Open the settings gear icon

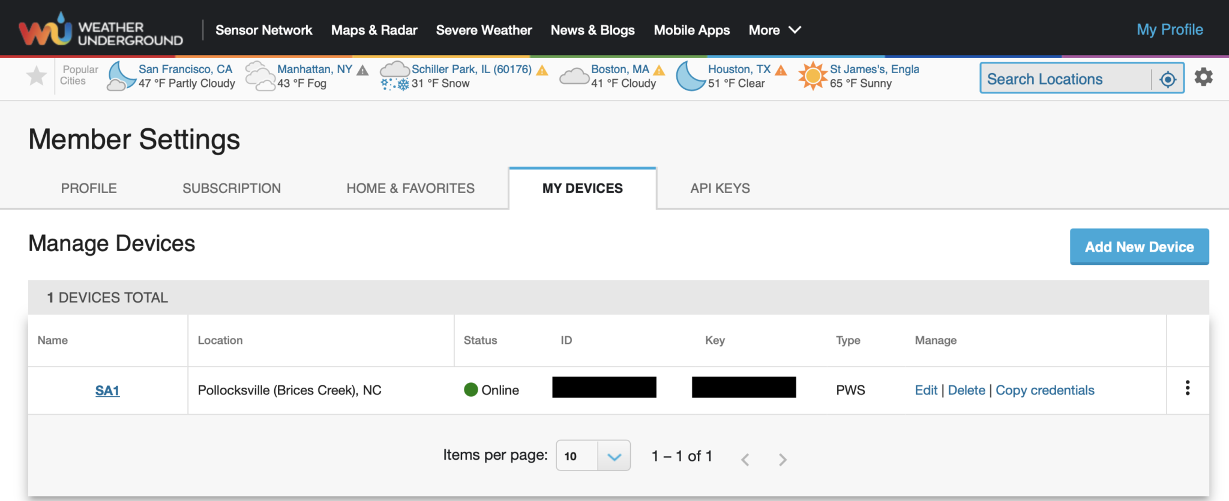coord(1203,77)
